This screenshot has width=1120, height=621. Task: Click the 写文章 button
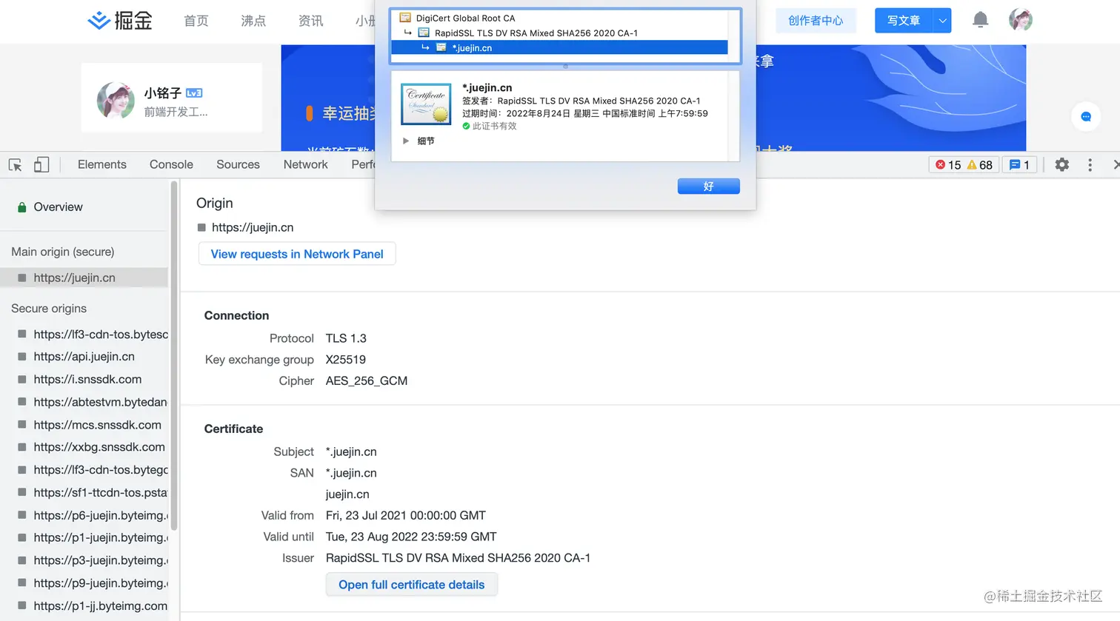point(904,21)
